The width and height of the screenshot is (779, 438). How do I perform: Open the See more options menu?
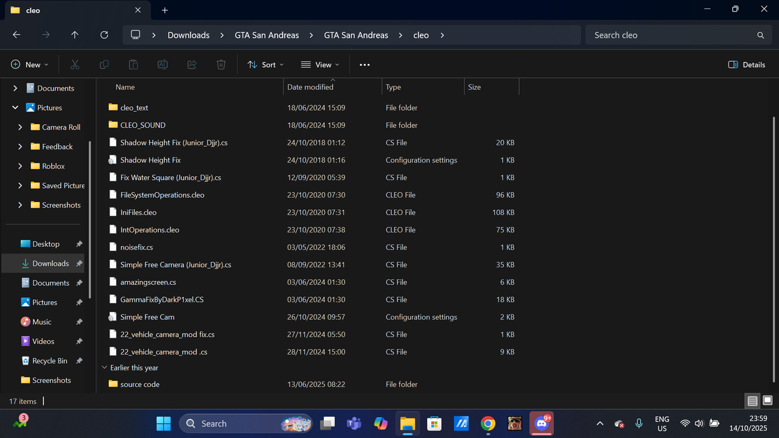(365, 64)
